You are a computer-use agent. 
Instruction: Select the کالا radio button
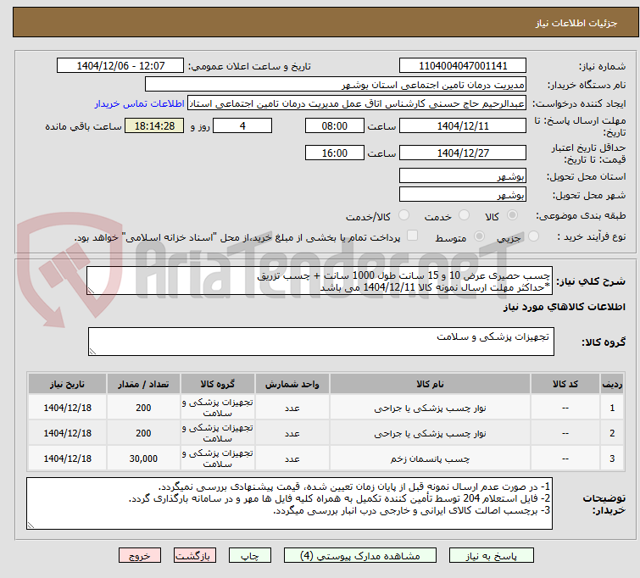(x=512, y=215)
